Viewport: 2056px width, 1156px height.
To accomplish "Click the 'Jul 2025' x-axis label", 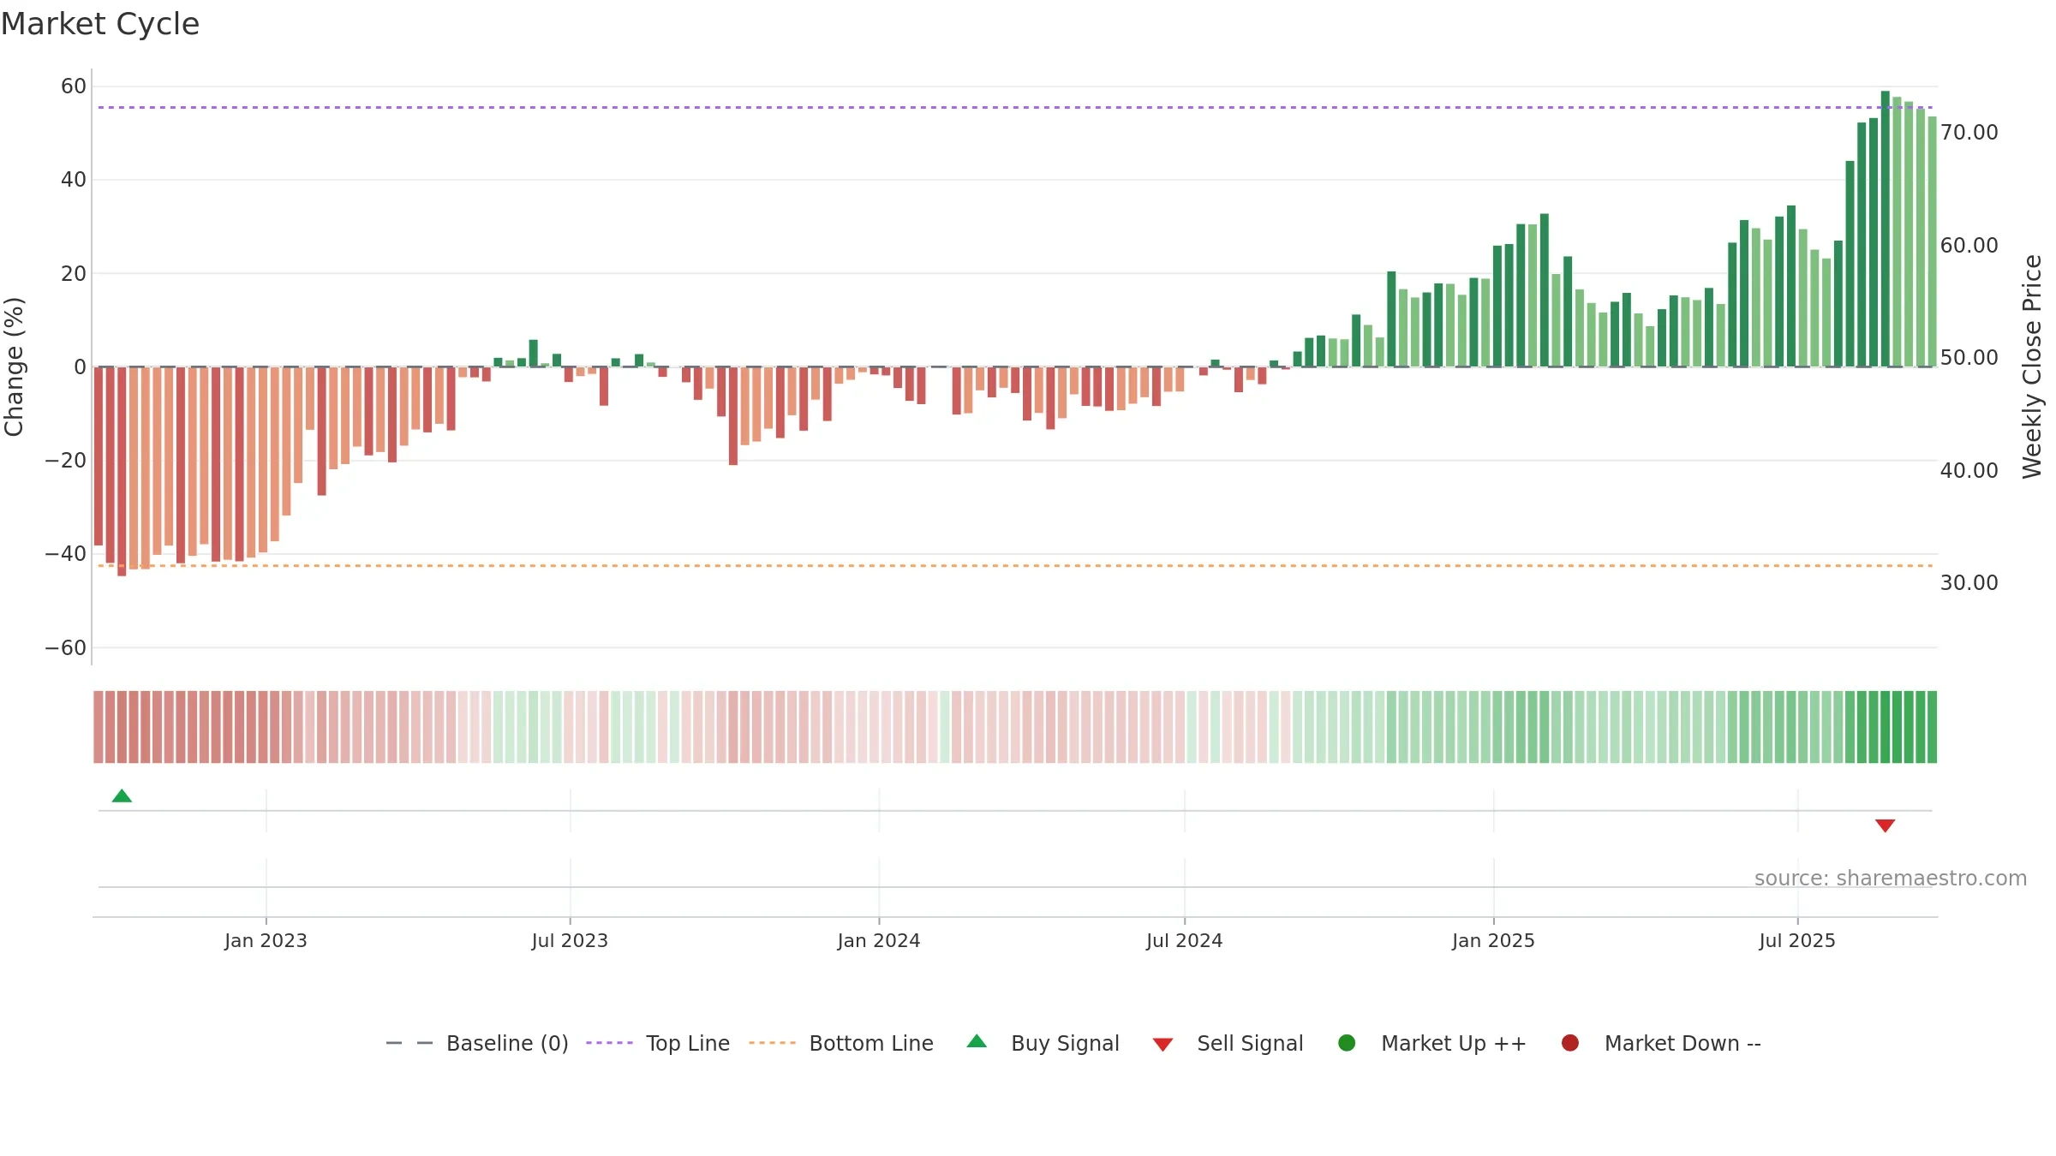I will point(1797,941).
